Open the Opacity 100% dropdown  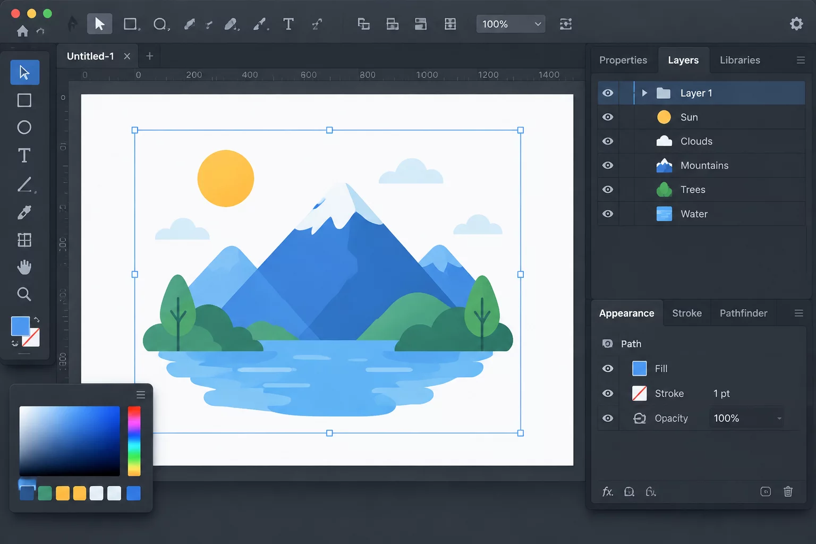[x=746, y=418]
